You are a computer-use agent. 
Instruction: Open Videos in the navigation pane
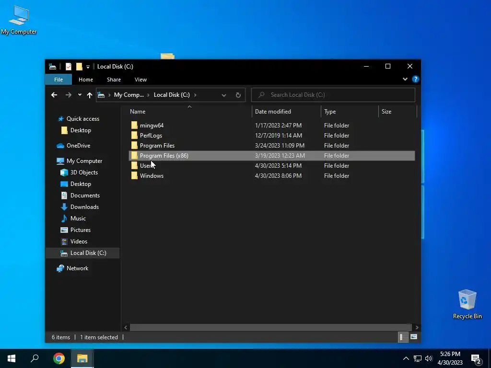79,241
